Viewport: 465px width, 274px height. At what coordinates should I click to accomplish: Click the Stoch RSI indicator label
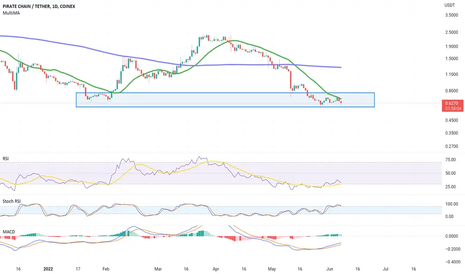tap(11, 201)
